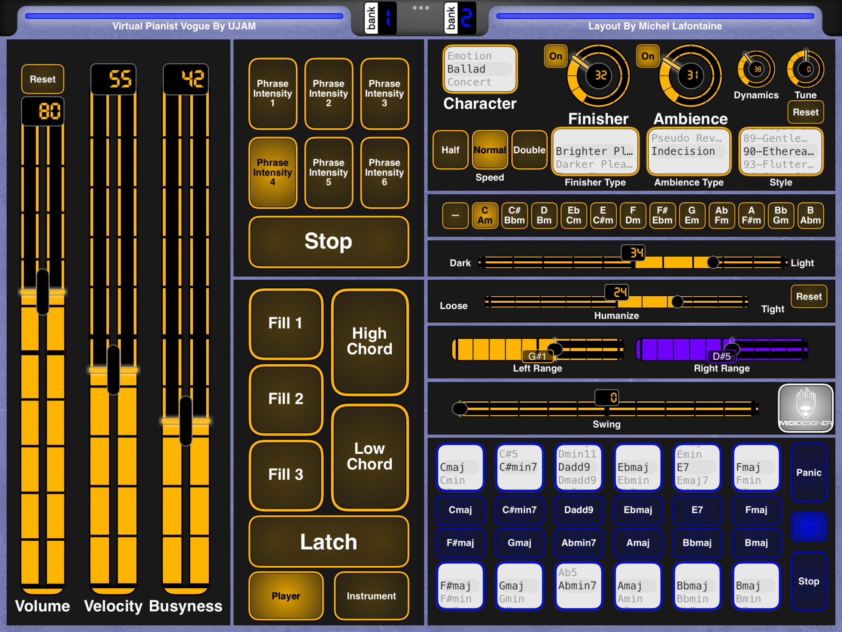Viewport: 842px width, 632px height.
Task: Click the Tune knob
Action: (805, 69)
